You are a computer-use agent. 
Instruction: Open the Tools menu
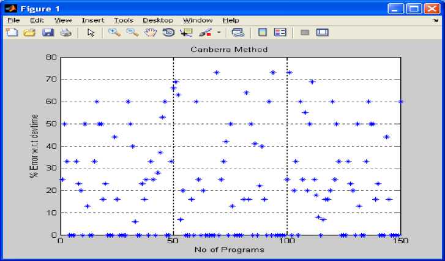(x=124, y=20)
